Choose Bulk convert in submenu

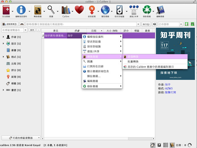(155, 61)
